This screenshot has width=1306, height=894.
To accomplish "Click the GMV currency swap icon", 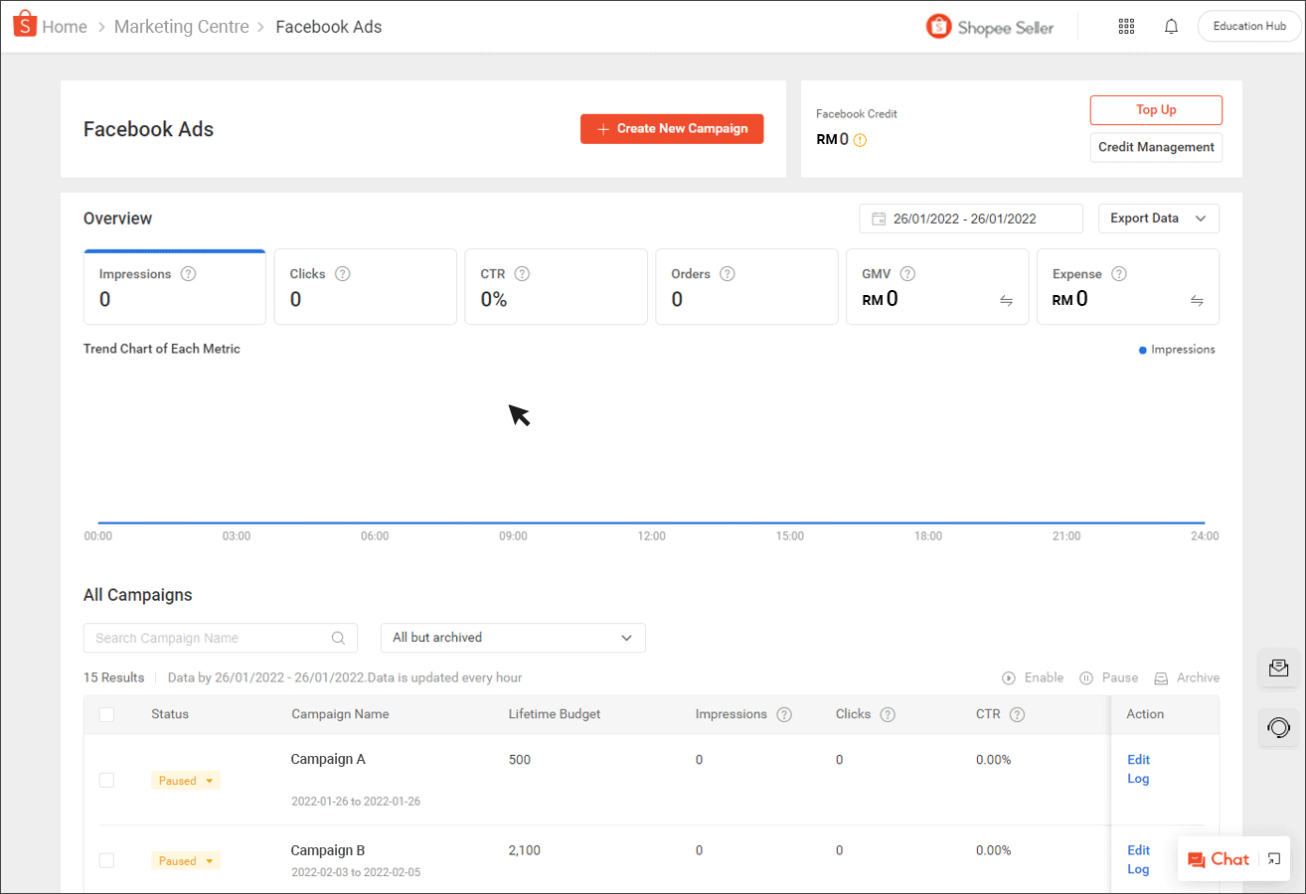I will [x=1006, y=301].
